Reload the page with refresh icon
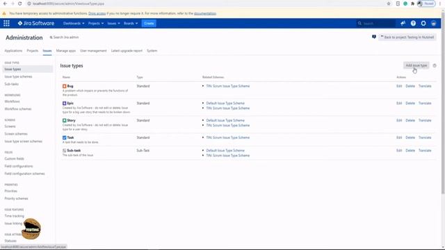Image resolution: width=445 pixels, height=250 pixels. pos(20,3)
